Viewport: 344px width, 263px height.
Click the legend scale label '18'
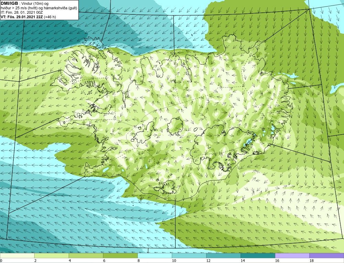coord(311,261)
